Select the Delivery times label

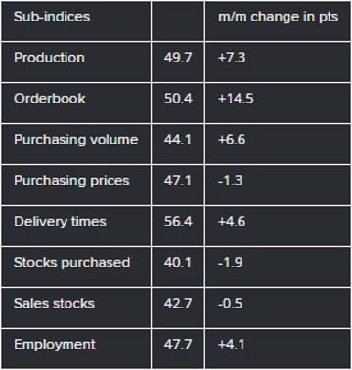pyautogui.click(x=60, y=222)
